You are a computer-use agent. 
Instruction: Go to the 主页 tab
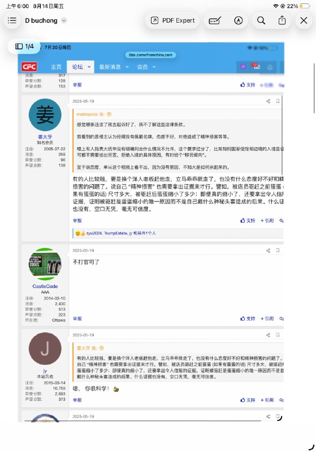56,67
